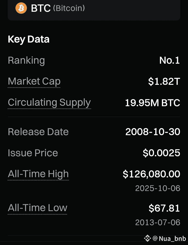The height and width of the screenshot is (245, 188).
Task: Tap the 19.95M BTC supply value
Action: point(152,103)
